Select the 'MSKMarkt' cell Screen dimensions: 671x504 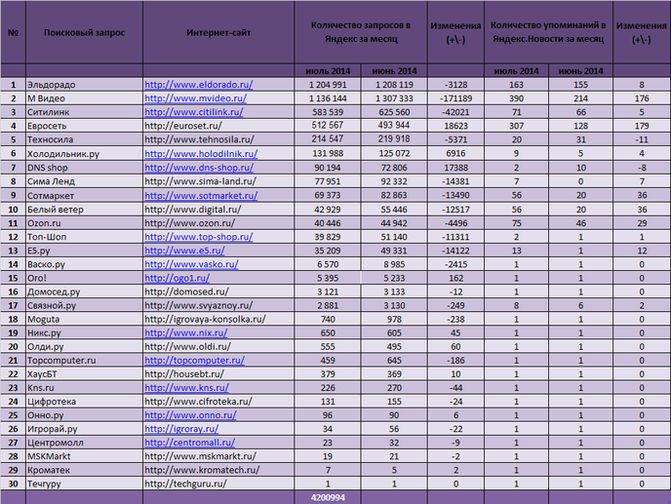tap(84, 455)
